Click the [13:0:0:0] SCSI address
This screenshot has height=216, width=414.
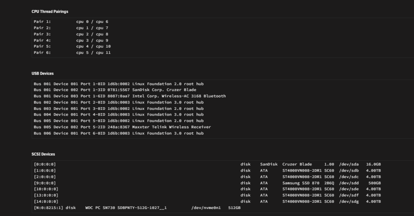click(46, 195)
